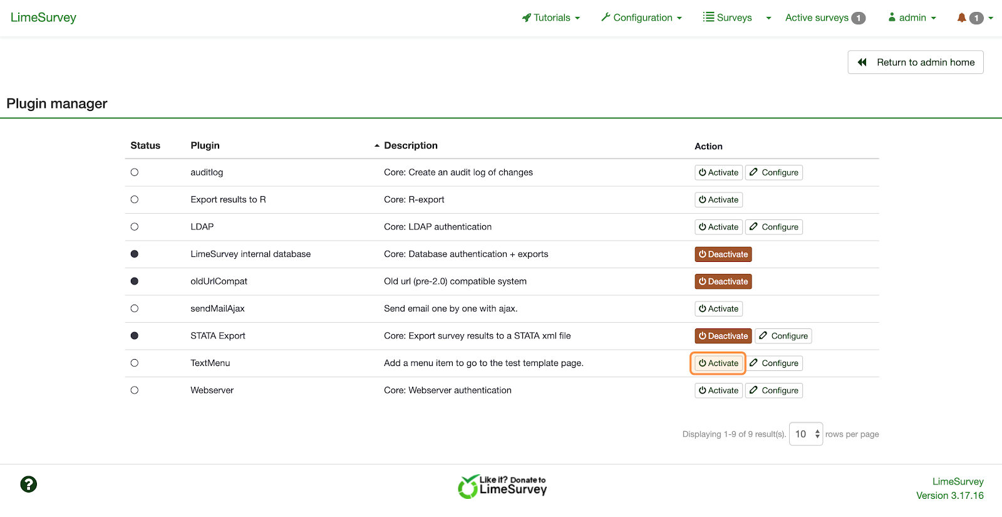The image size is (1002, 517).
Task: Click 'Send email one by one with ajax.'
Action: tap(451, 308)
